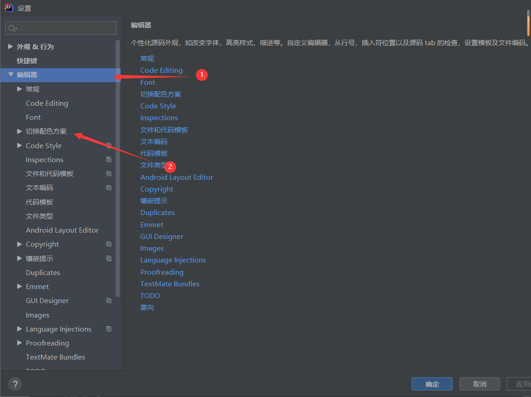Open the Images link
This screenshot has height=397, width=531.
pos(152,248)
